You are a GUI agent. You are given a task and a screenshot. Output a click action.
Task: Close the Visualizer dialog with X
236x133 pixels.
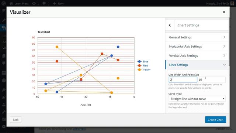[224, 12]
